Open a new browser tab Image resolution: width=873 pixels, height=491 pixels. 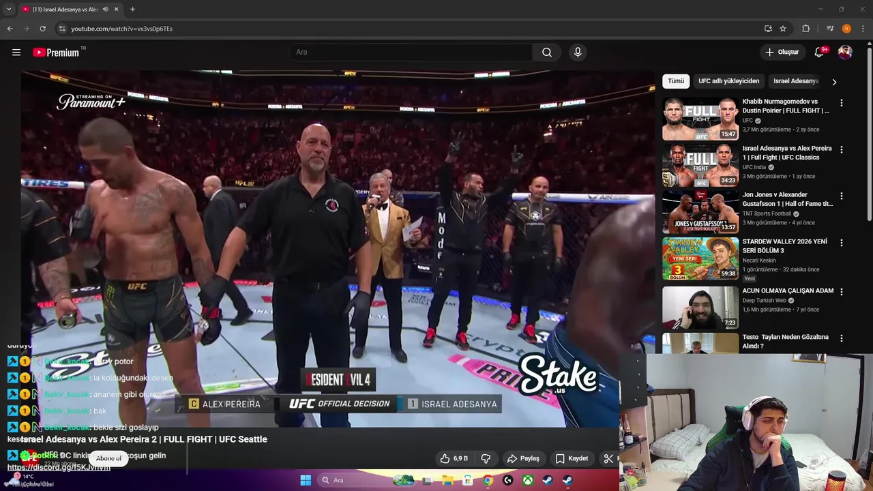(132, 10)
